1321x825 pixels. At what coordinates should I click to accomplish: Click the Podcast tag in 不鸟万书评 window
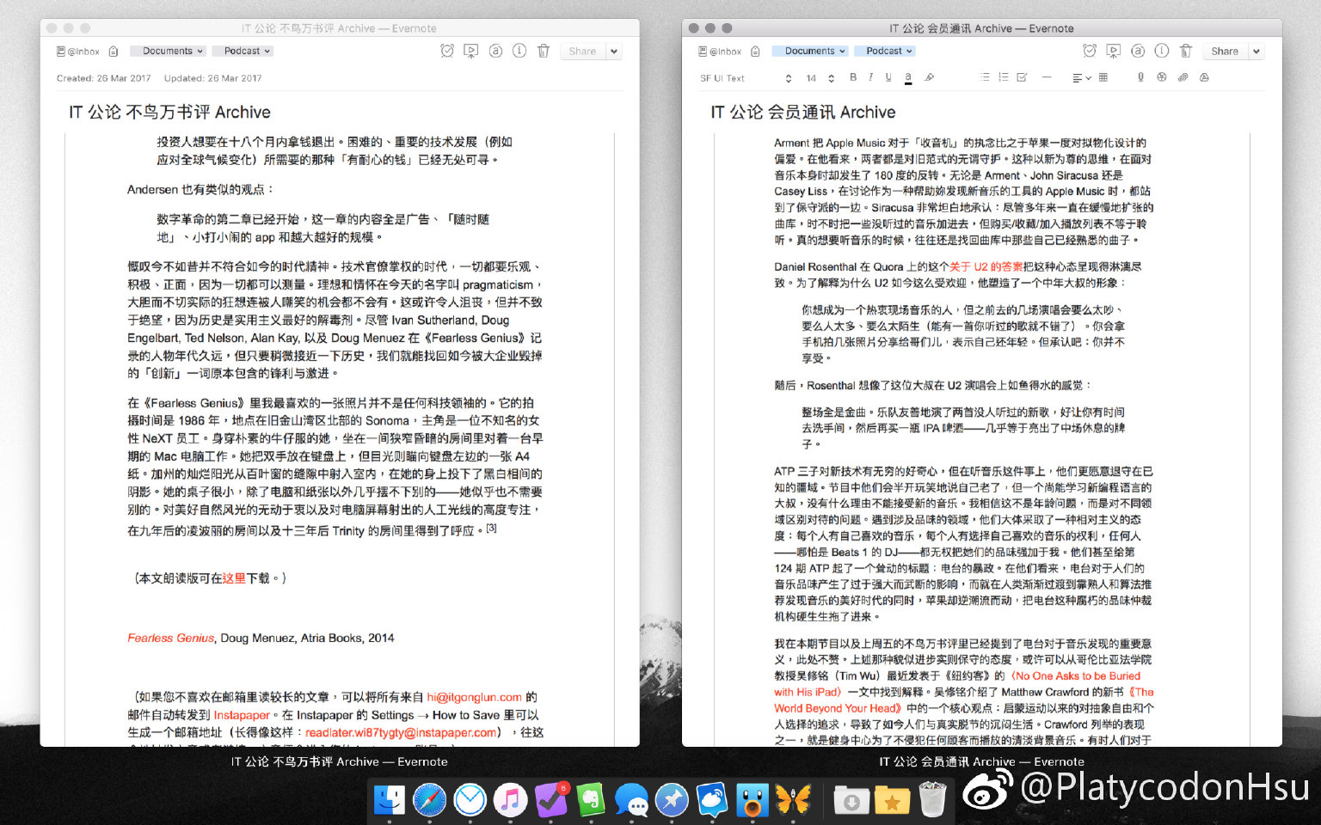click(x=243, y=52)
